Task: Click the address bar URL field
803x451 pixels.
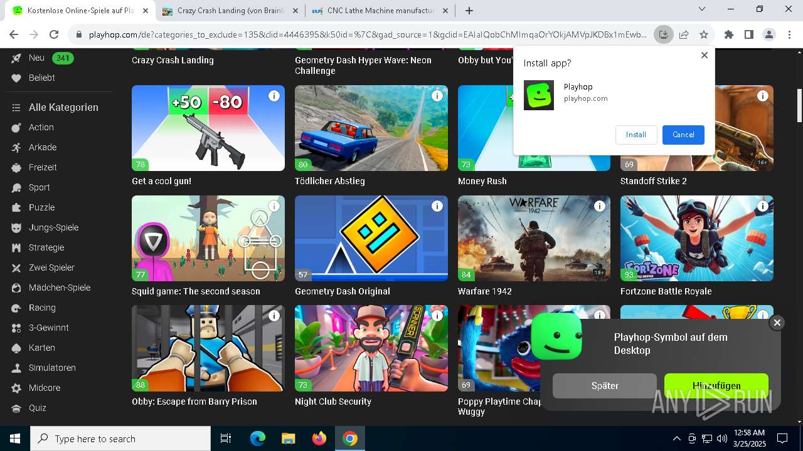Action: pos(367,34)
